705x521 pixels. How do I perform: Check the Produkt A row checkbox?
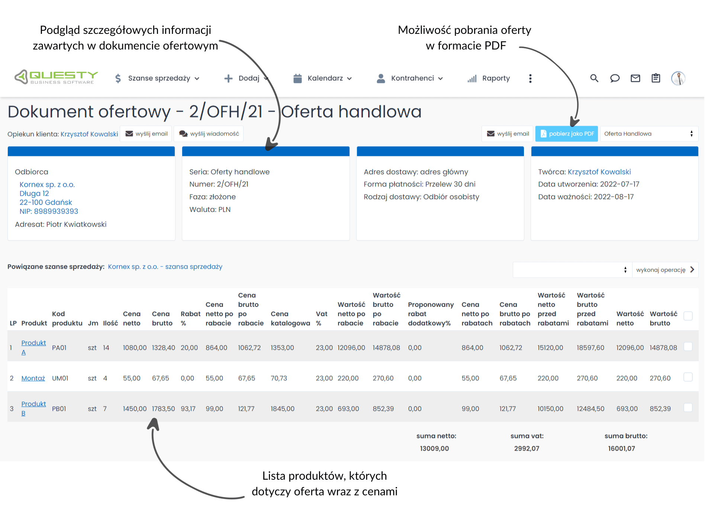point(688,346)
